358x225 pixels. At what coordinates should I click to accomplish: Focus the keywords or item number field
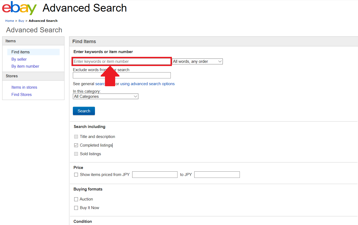(122, 61)
